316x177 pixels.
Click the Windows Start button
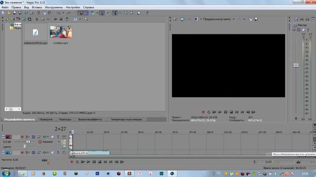[x=6, y=174]
